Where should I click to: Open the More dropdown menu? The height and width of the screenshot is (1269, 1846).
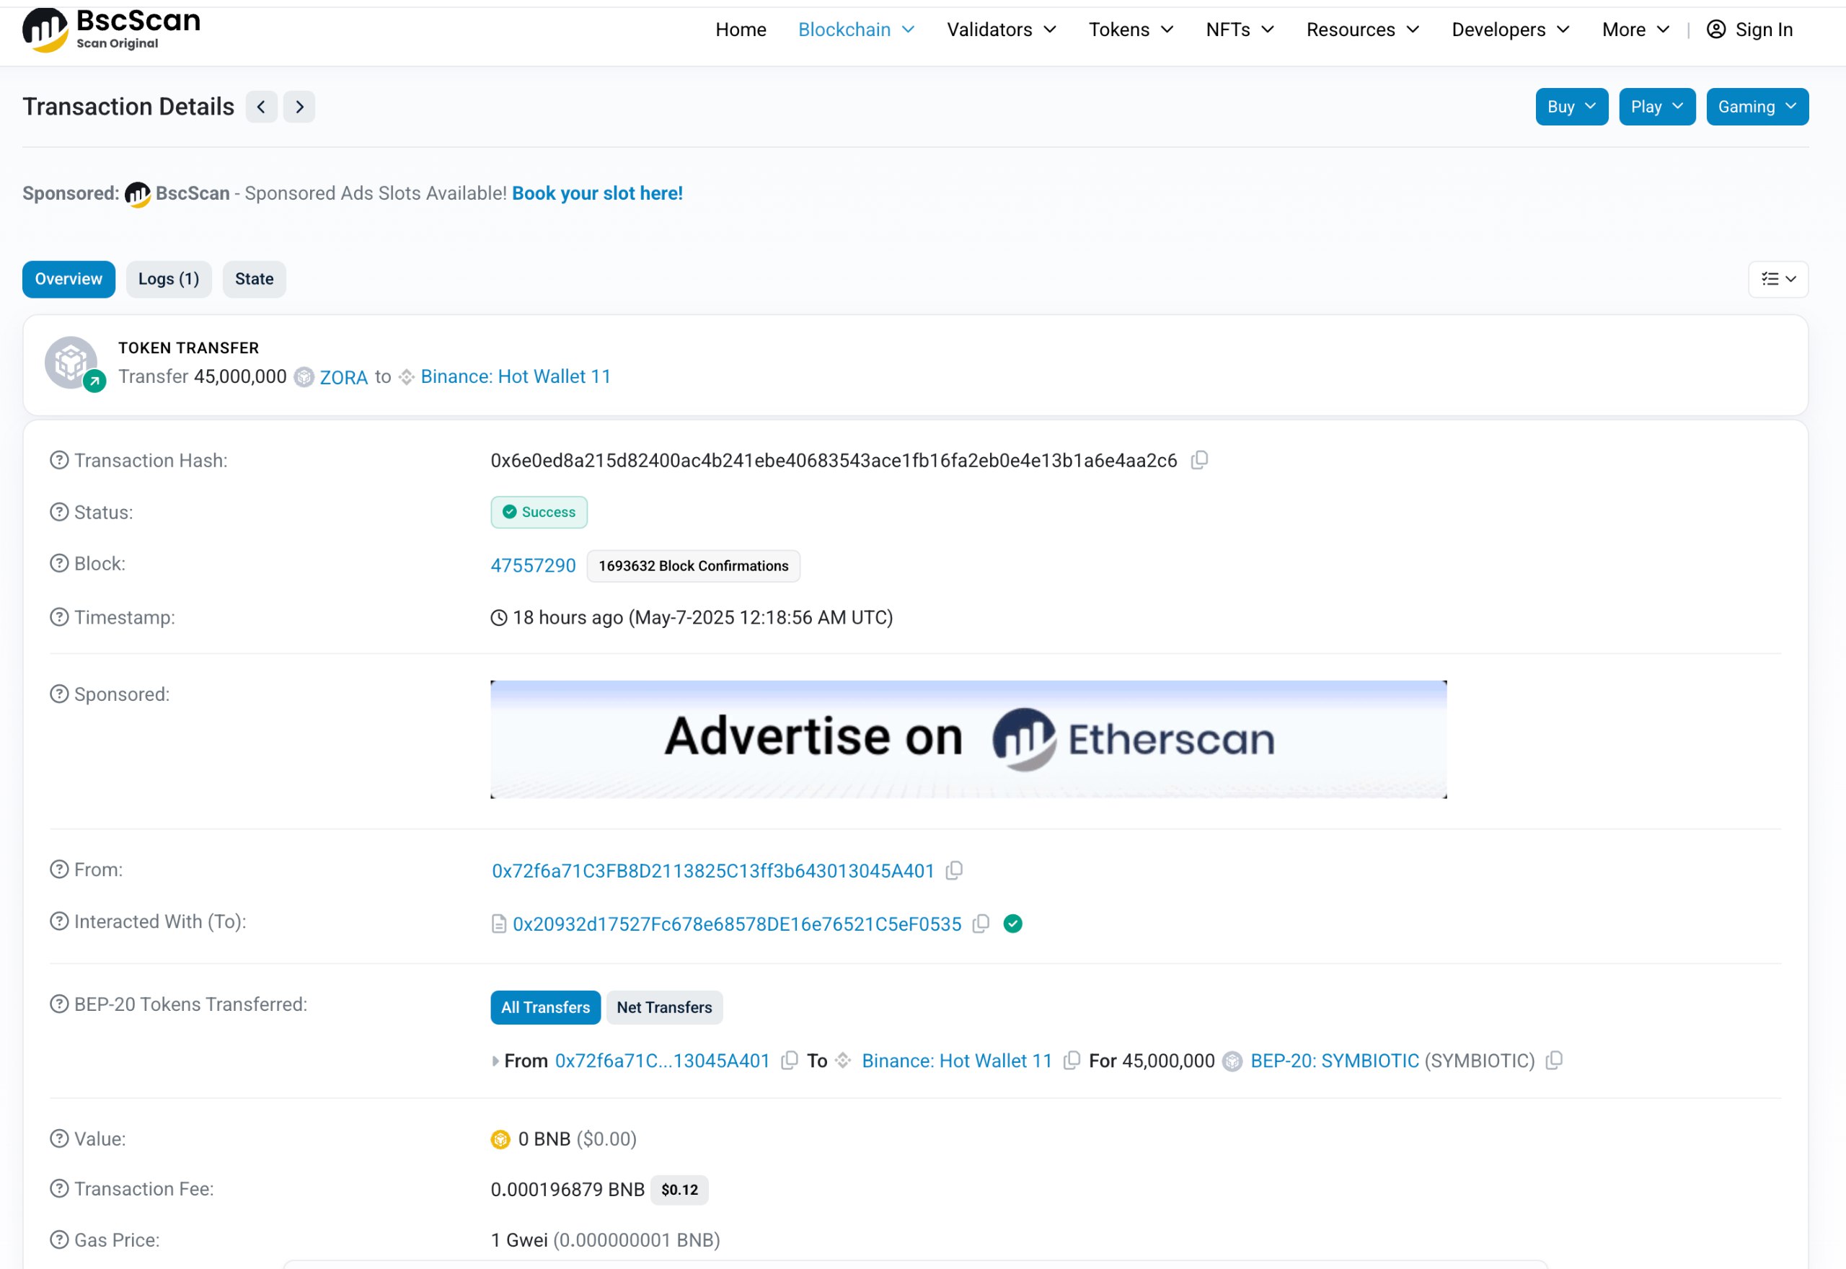coord(1635,30)
